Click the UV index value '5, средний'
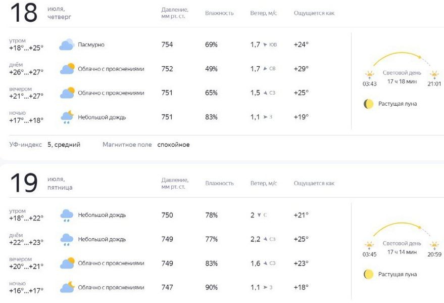 tap(64, 145)
